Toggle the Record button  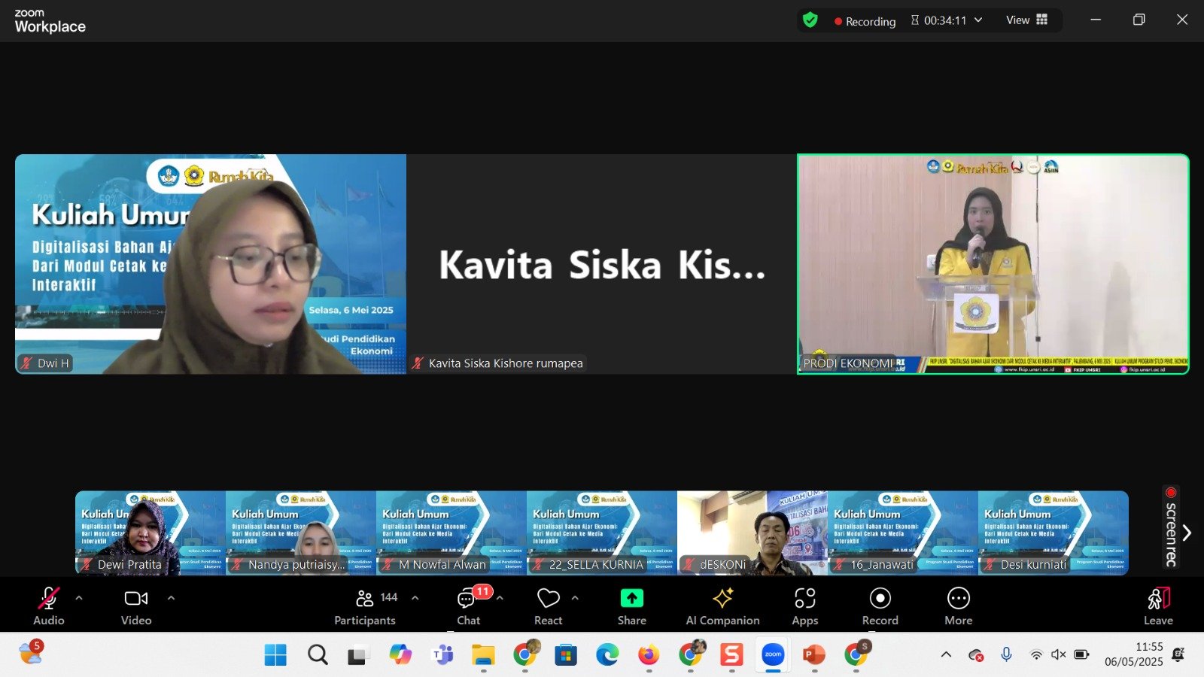click(880, 606)
